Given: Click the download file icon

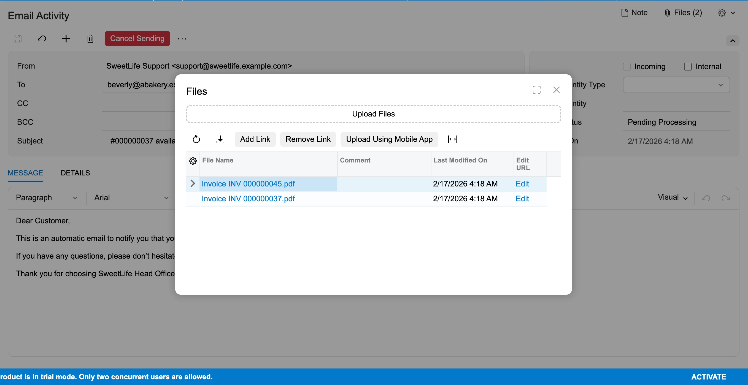Looking at the screenshot, I should tap(220, 139).
